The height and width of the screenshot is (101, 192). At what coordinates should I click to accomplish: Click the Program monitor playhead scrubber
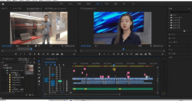(123, 49)
